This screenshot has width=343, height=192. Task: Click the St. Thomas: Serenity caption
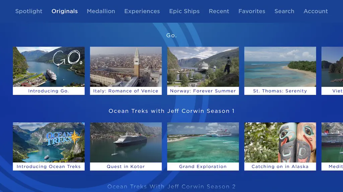pyautogui.click(x=280, y=91)
